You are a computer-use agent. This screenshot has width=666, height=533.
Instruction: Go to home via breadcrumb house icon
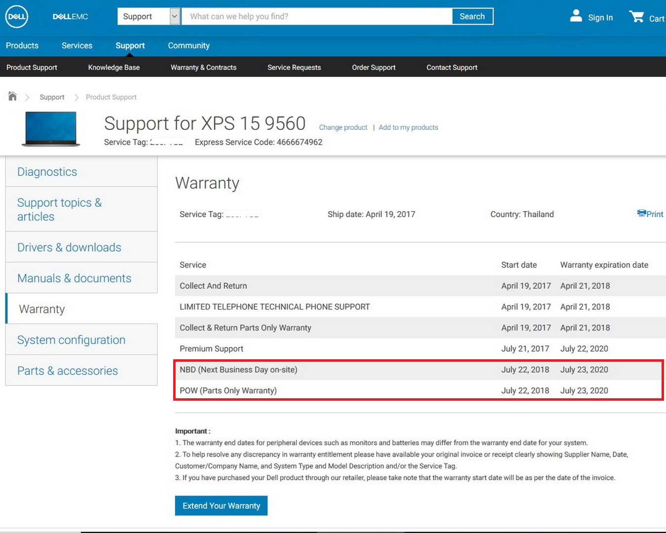tap(12, 96)
